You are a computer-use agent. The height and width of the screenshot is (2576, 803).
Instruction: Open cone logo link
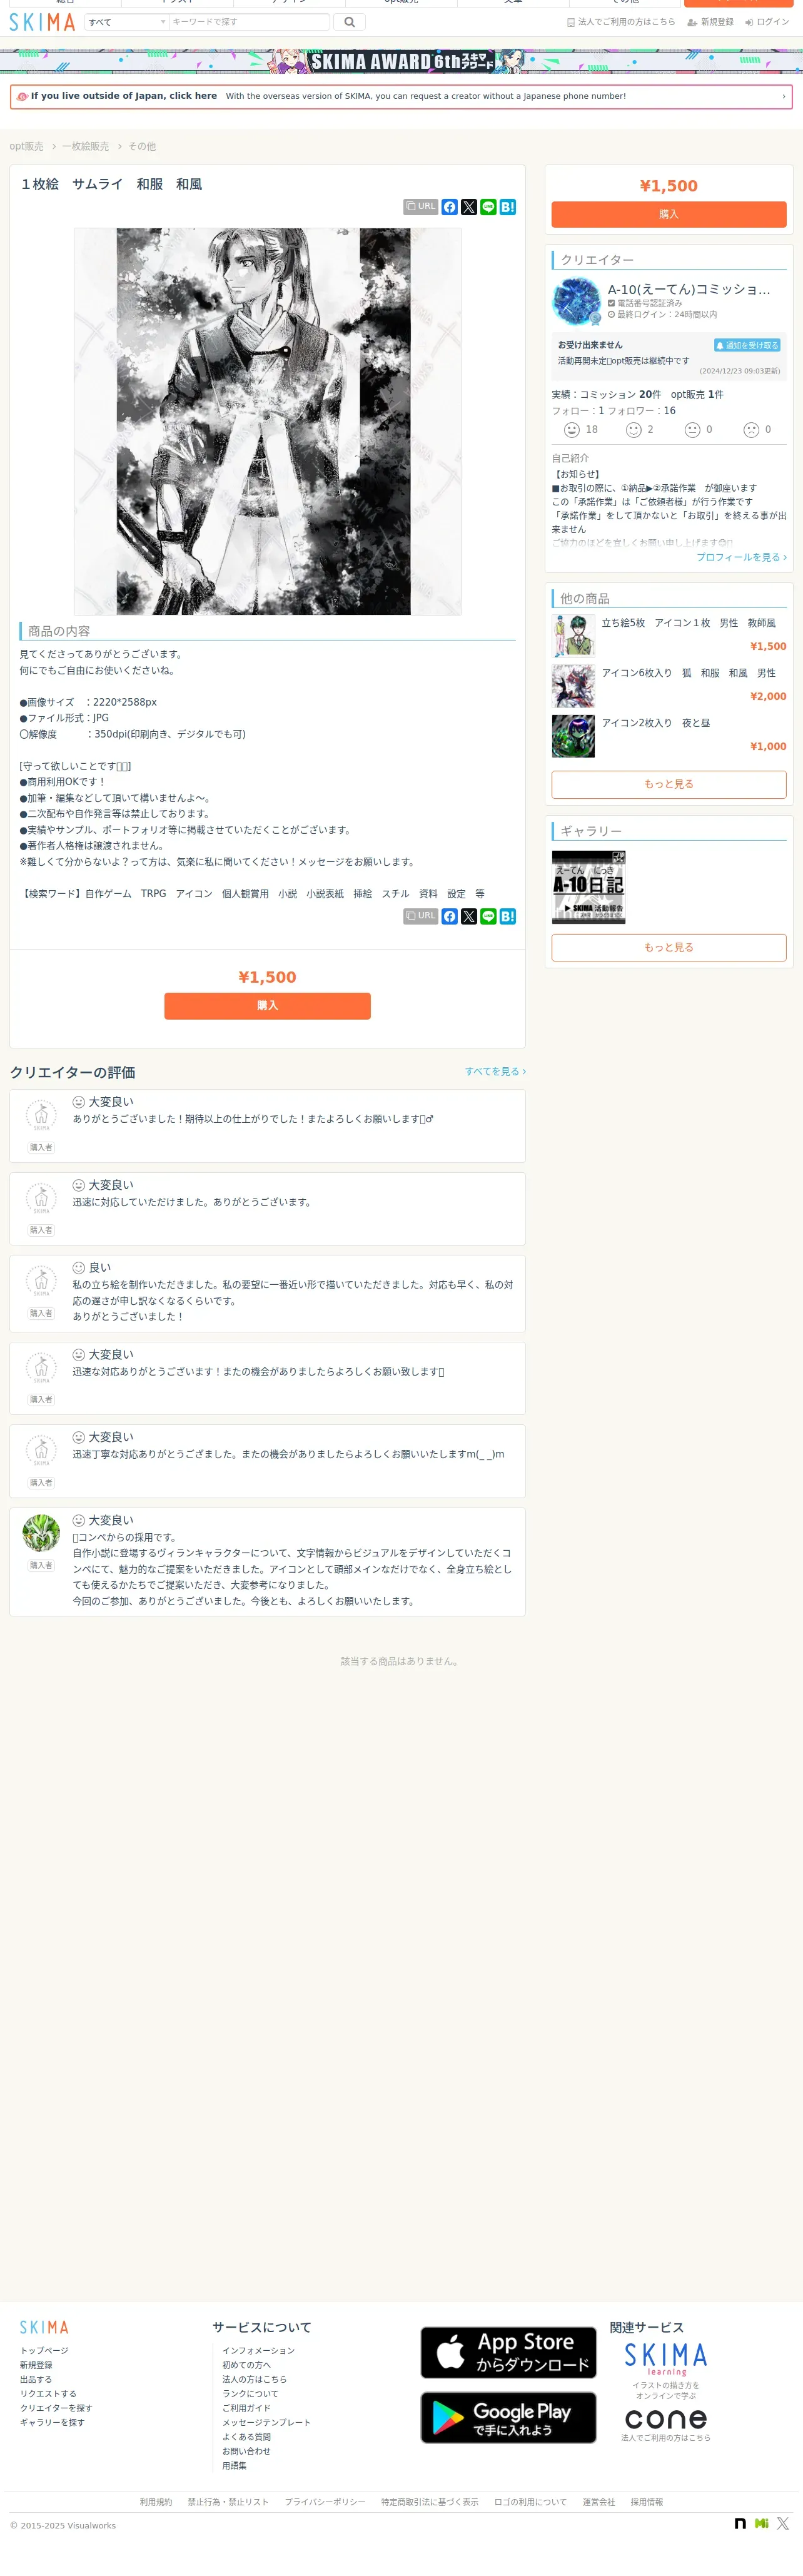coord(666,2419)
